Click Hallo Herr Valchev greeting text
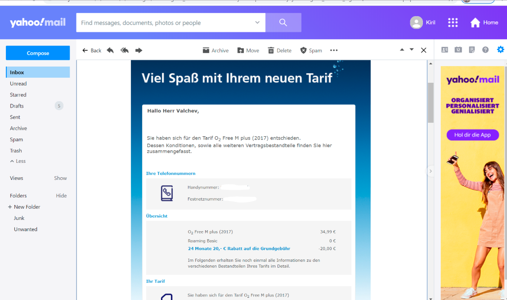Viewport: 507px width, 300px height. (173, 111)
